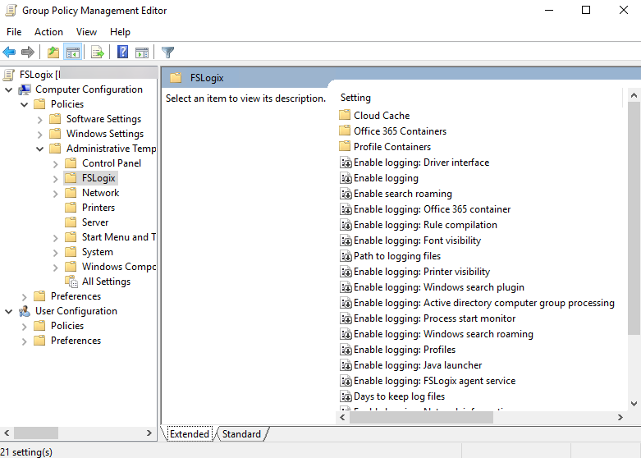Image resolution: width=641 pixels, height=458 pixels.
Task: Open the Action menu
Action: click(x=48, y=32)
